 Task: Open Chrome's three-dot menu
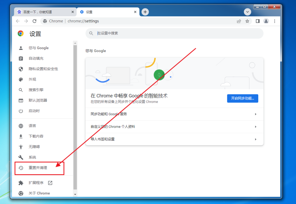click(x=274, y=21)
